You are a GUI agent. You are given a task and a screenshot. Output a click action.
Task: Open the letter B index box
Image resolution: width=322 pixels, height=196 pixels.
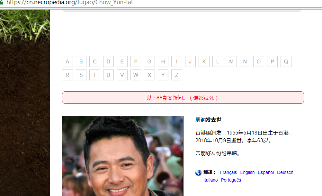pos(81,61)
